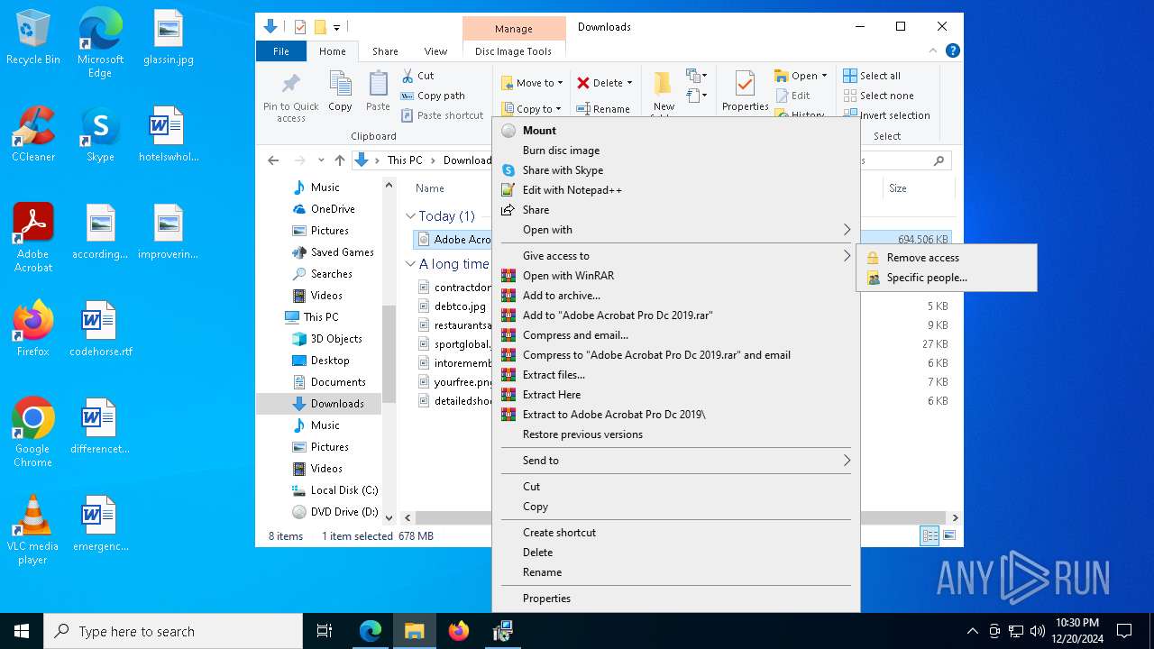Switch to the View ribbon tab
The width and height of the screenshot is (1154, 649).
click(x=435, y=51)
